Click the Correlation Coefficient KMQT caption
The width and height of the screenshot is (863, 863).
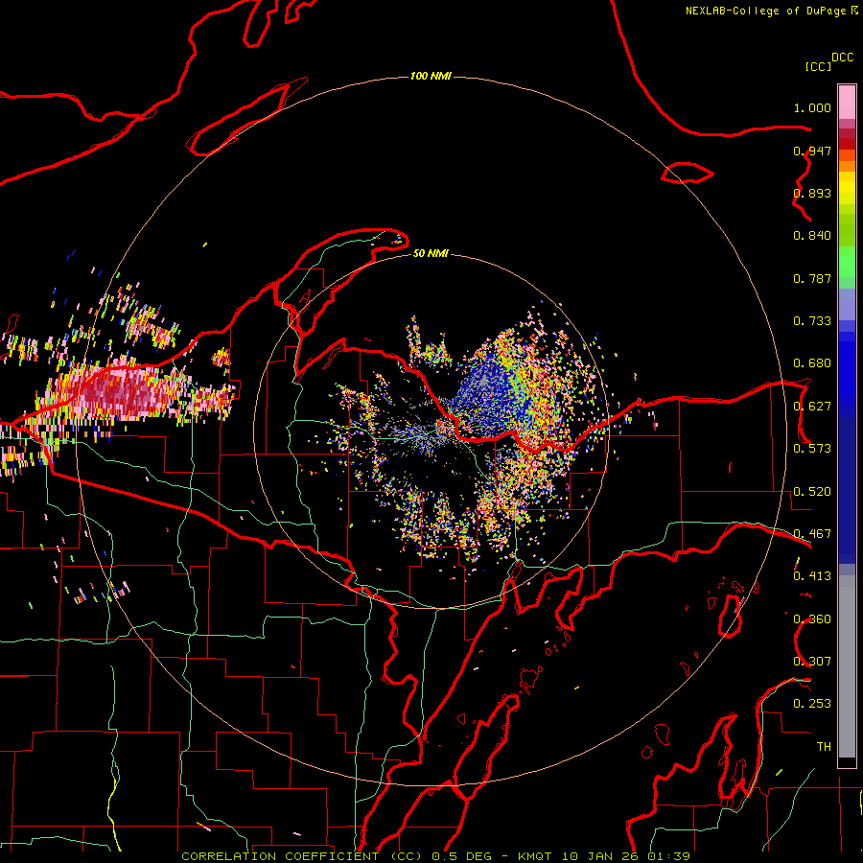[x=435, y=856]
